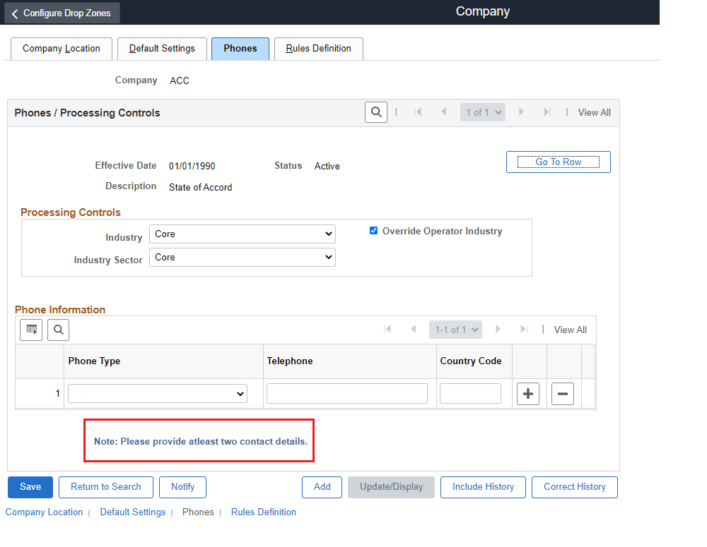Viewport: 707px width, 547px height.
Task: Go to last page of Phone Information grid
Action: coord(523,330)
